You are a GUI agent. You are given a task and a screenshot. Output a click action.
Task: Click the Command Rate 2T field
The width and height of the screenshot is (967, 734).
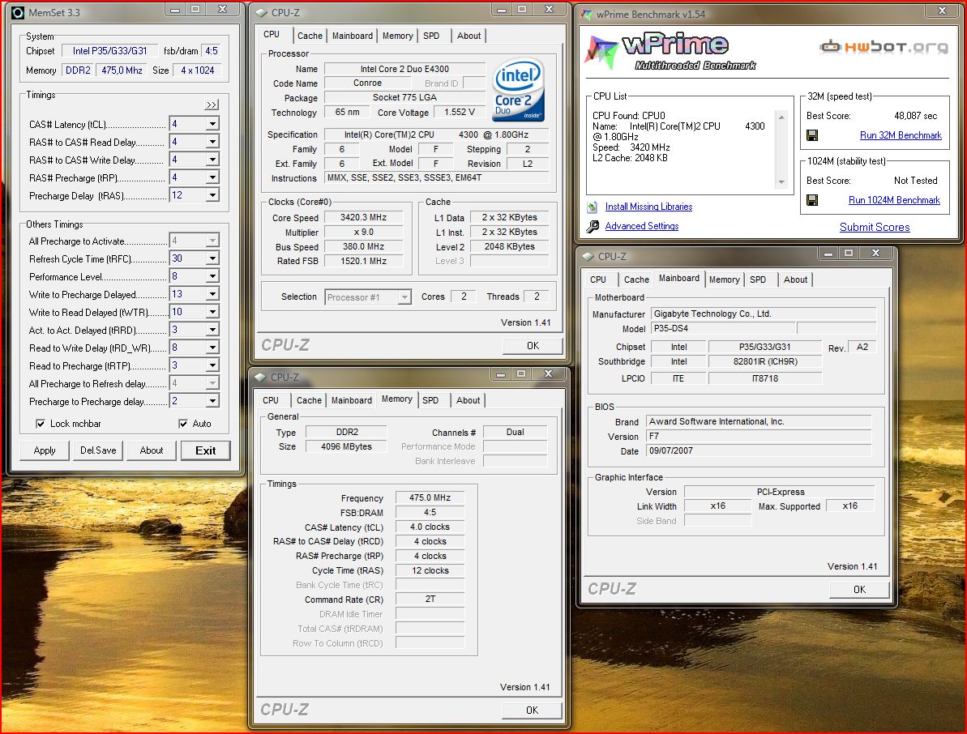pos(430,599)
